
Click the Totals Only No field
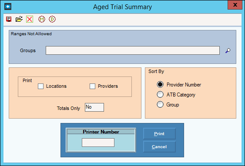tap(94, 107)
